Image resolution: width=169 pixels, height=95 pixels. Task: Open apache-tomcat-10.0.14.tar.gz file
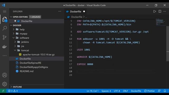[x=37, y=55]
